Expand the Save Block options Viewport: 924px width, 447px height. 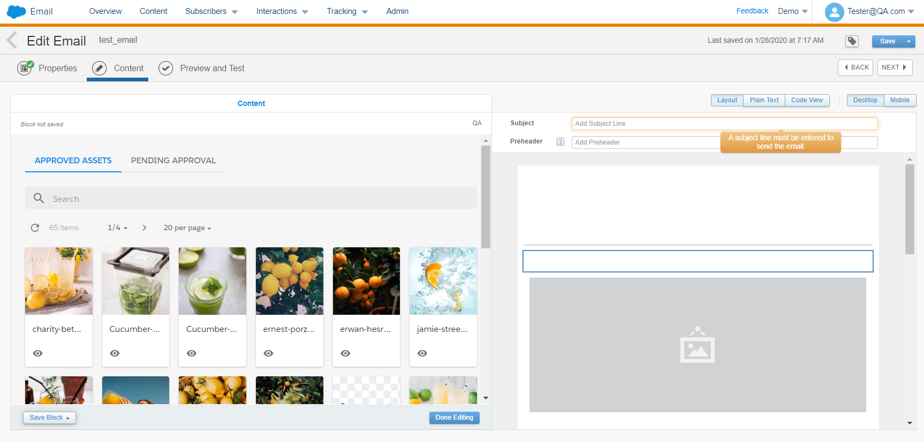click(49, 418)
